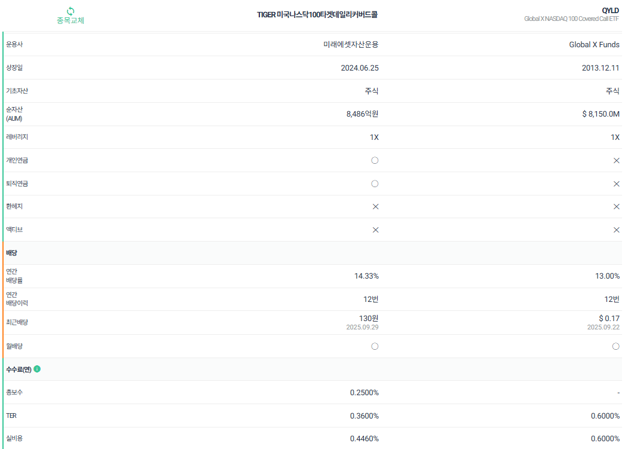This screenshot has height=449, width=628.
Task: Click the 월배당 row label
Action: tap(14, 346)
